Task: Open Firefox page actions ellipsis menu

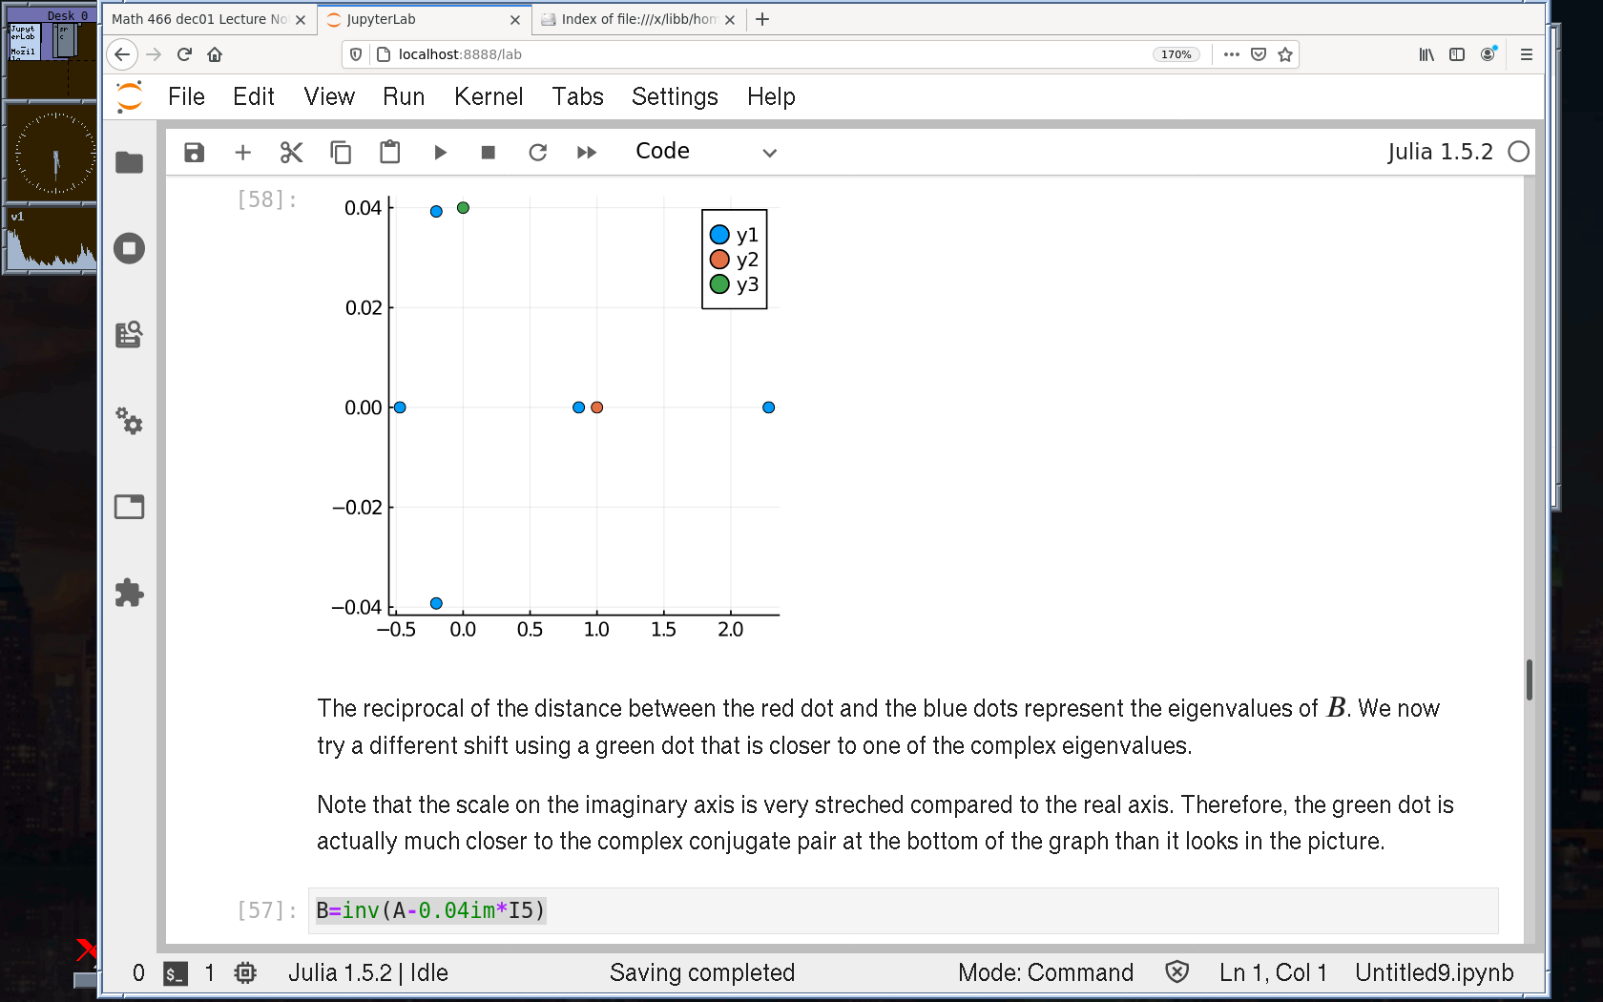Action: pos(1232,54)
